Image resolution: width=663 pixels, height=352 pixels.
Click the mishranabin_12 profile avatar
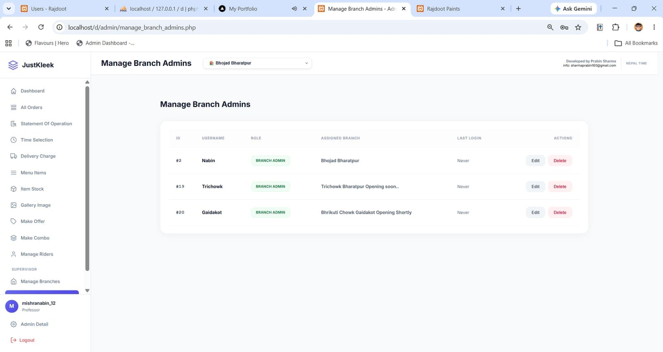pyautogui.click(x=12, y=306)
